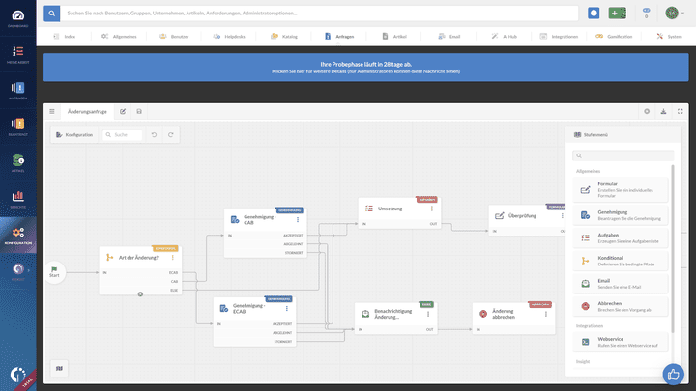
Task: Choose the Email stage in Stufenmenü
Action: 620,284
